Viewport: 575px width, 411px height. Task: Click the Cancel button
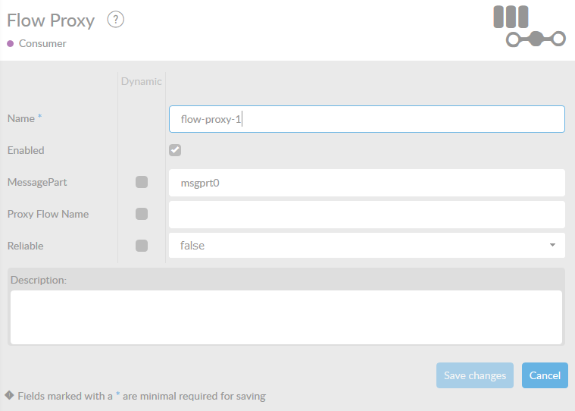coord(545,375)
